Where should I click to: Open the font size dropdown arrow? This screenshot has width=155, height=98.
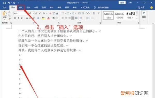[33, 13]
